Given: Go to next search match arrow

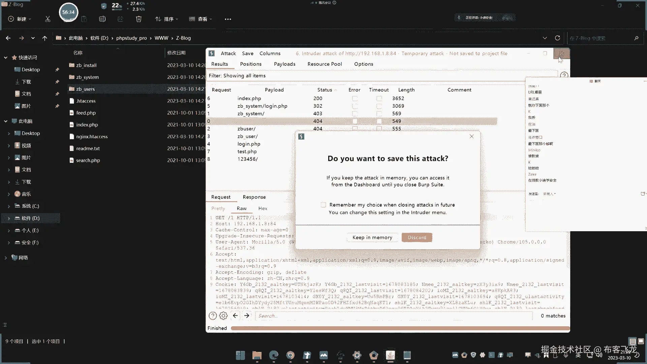Looking at the screenshot, I should tap(247, 316).
